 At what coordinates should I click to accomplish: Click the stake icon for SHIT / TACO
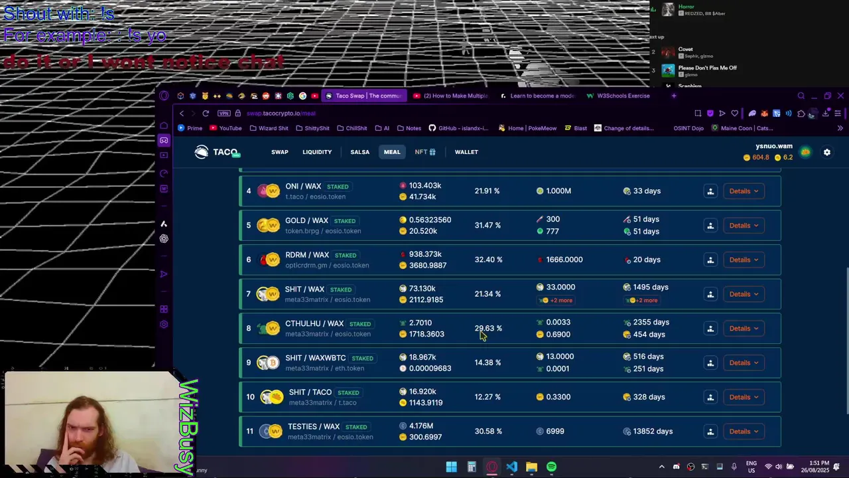(x=710, y=397)
